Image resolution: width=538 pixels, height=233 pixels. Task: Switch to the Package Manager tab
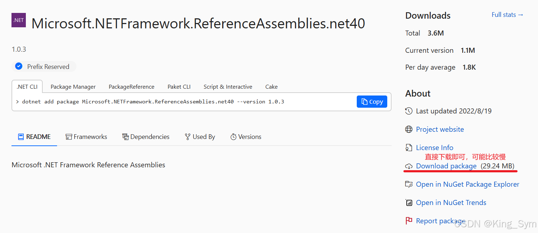73,87
